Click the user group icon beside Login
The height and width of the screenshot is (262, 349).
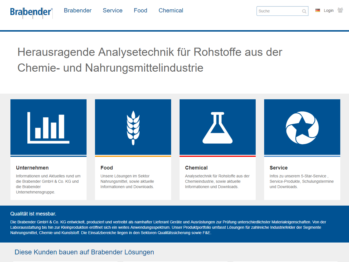(340, 10)
